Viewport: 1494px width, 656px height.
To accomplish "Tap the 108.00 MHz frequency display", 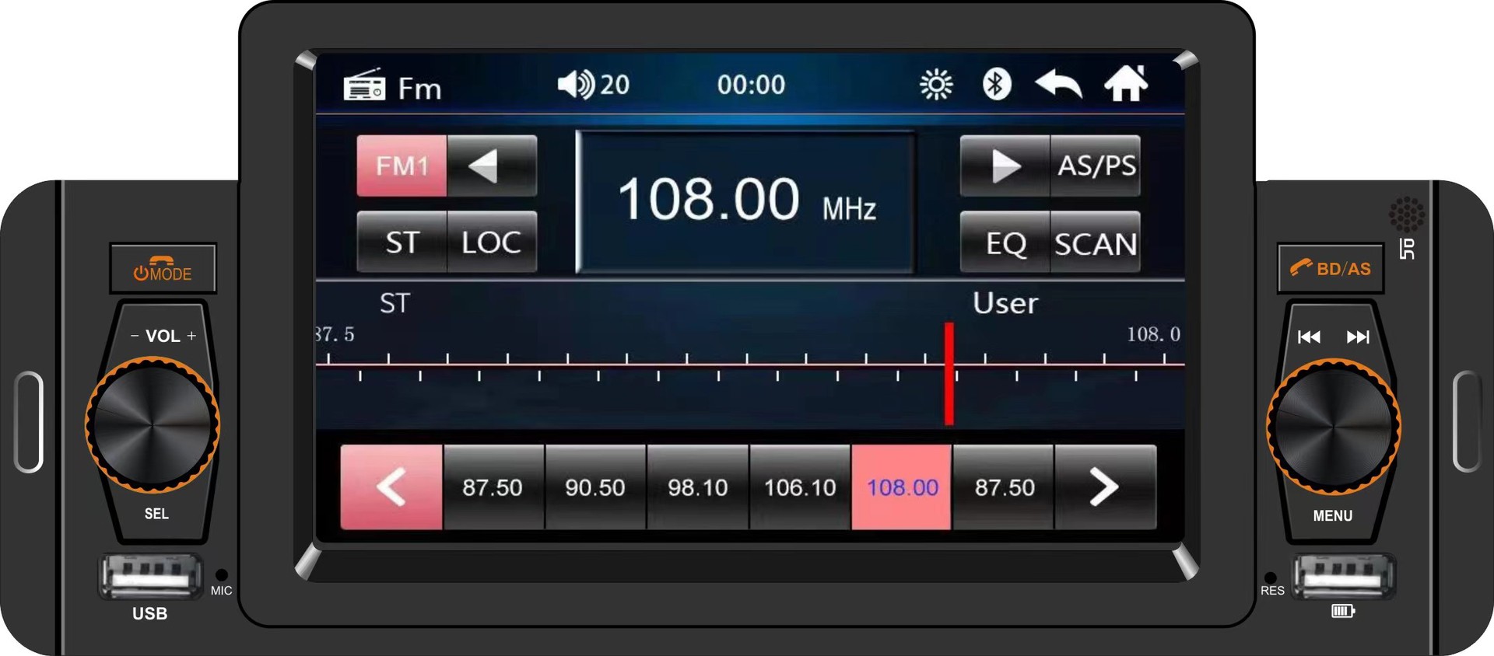I will click(x=745, y=201).
